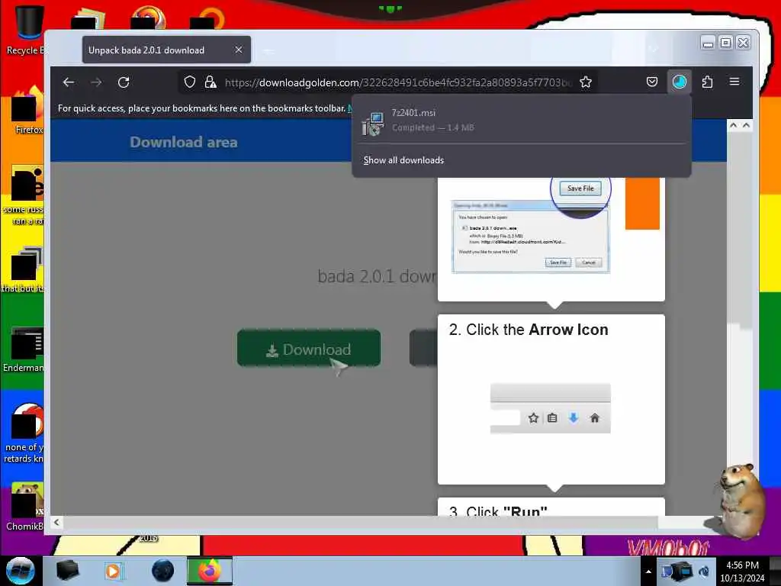The height and width of the screenshot is (586, 781).
Task: Click the Download area heading
Action: 184,142
